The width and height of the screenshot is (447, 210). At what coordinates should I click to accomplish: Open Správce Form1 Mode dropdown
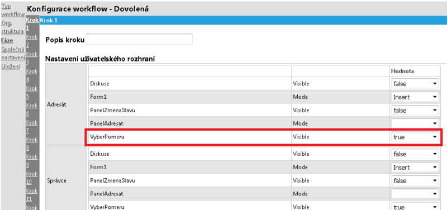click(x=415, y=167)
